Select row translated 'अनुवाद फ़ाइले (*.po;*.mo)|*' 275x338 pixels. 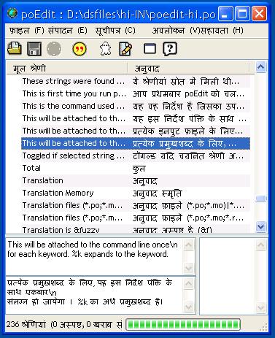(136, 206)
